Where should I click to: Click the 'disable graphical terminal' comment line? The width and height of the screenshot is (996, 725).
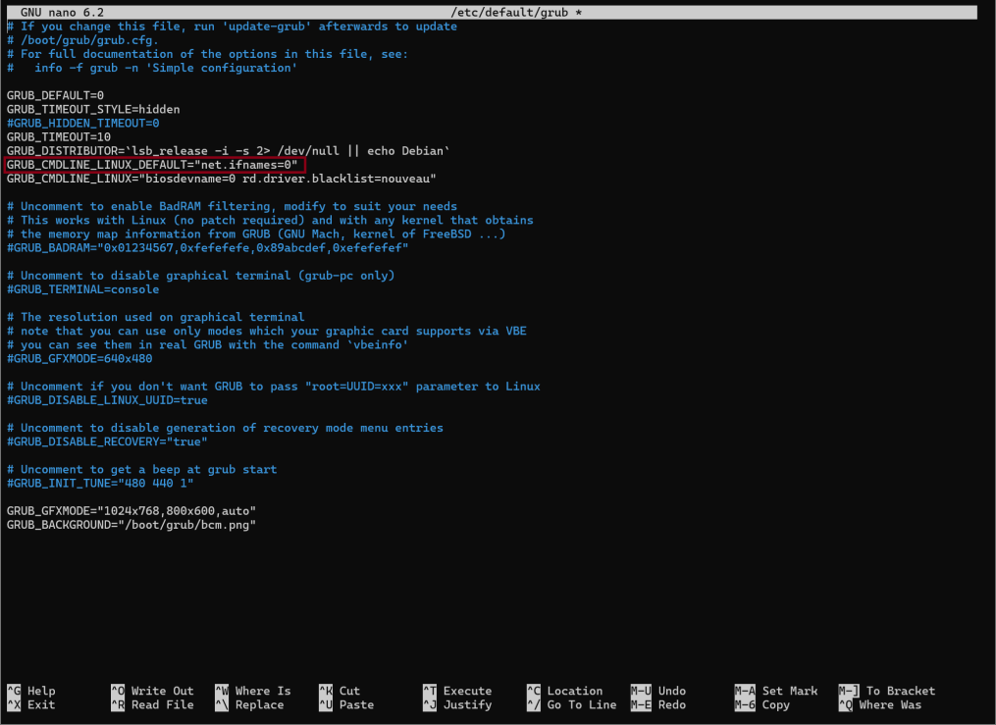pos(201,276)
